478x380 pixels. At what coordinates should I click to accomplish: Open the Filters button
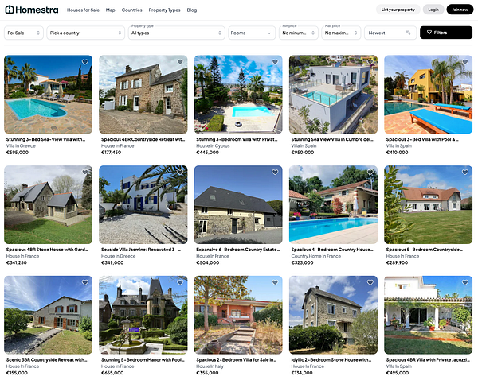click(446, 33)
